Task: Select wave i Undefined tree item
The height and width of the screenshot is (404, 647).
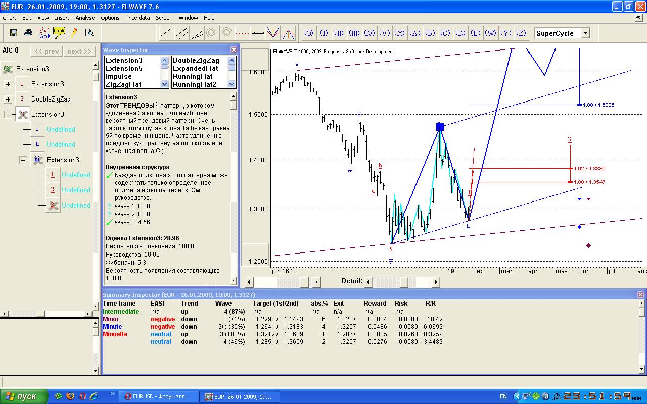Action: click(x=61, y=130)
